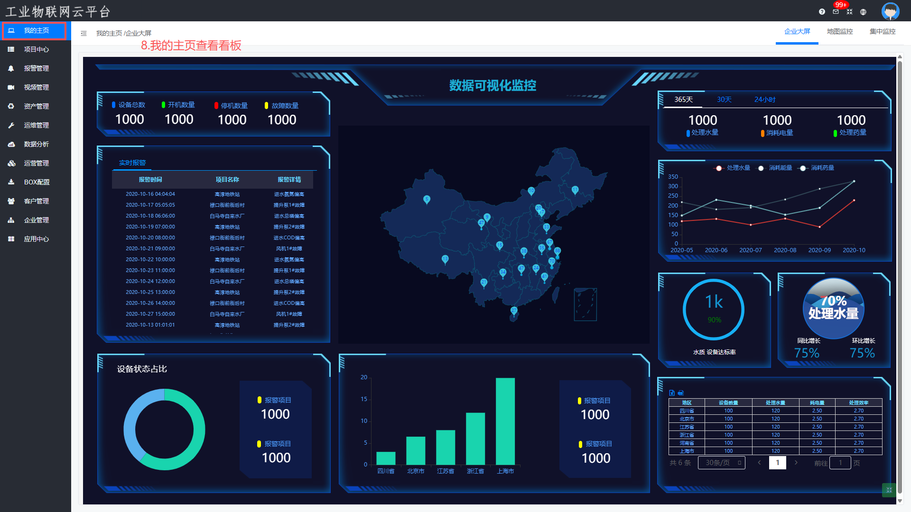
Task: Switch to the 地图监控 tab
Action: pyautogui.click(x=839, y=31)
